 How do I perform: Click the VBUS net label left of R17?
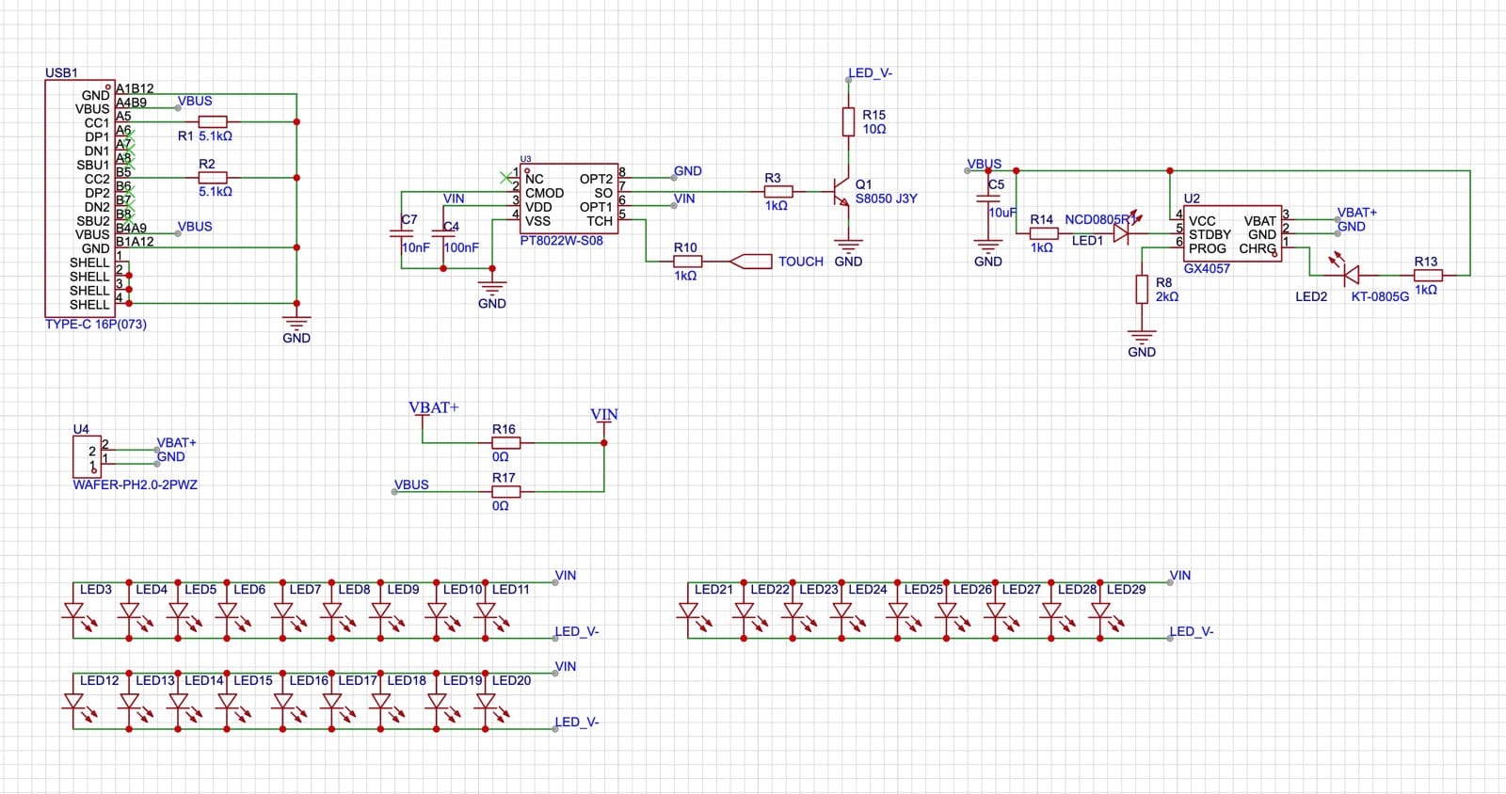click(411, 484)
